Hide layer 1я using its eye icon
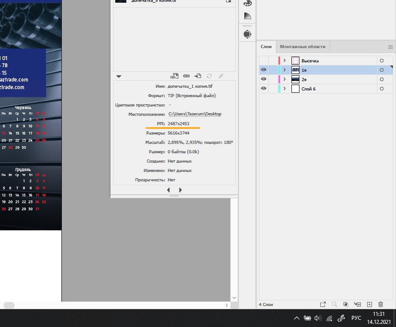The width and height of the screenshot is (396, 327). [x=263, y=69]
